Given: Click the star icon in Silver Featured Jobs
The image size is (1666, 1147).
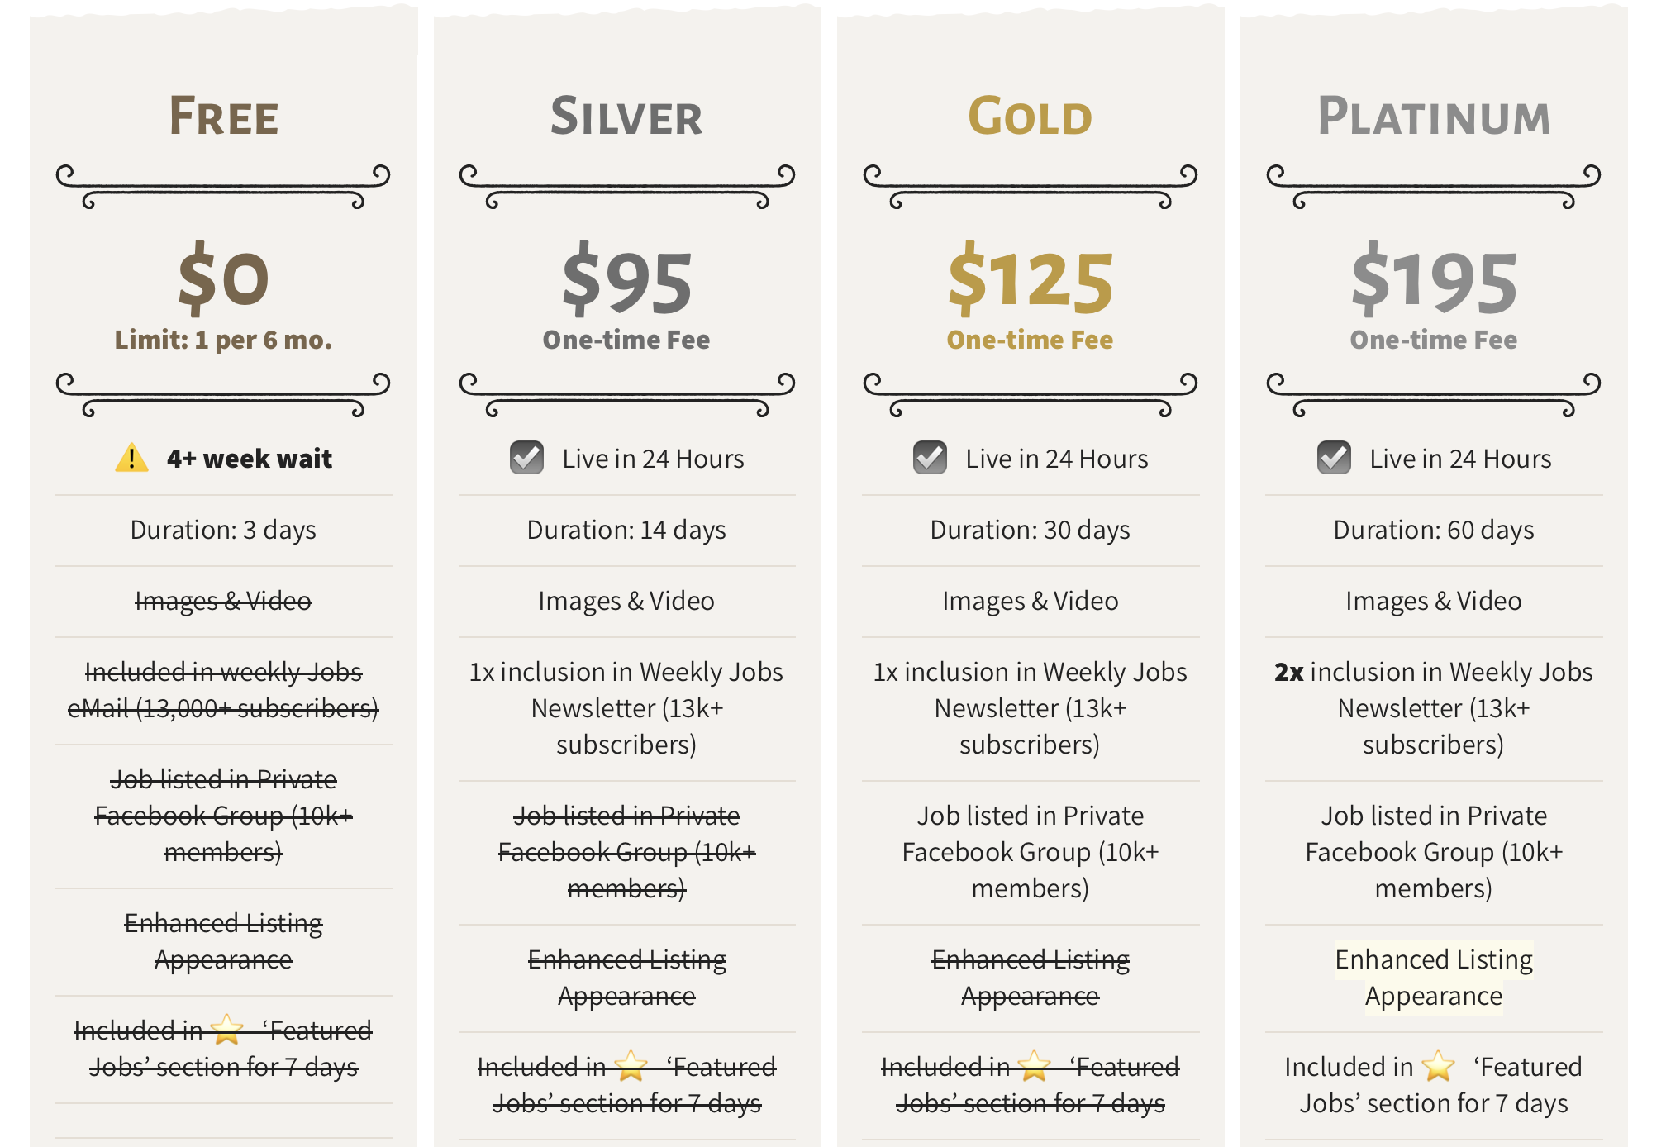Looking at the screenshot, I should [631, 1066].
